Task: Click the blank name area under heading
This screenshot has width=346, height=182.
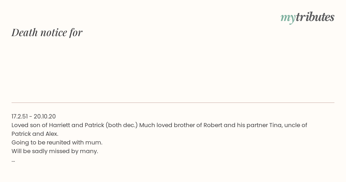Action: pos(173,69)
